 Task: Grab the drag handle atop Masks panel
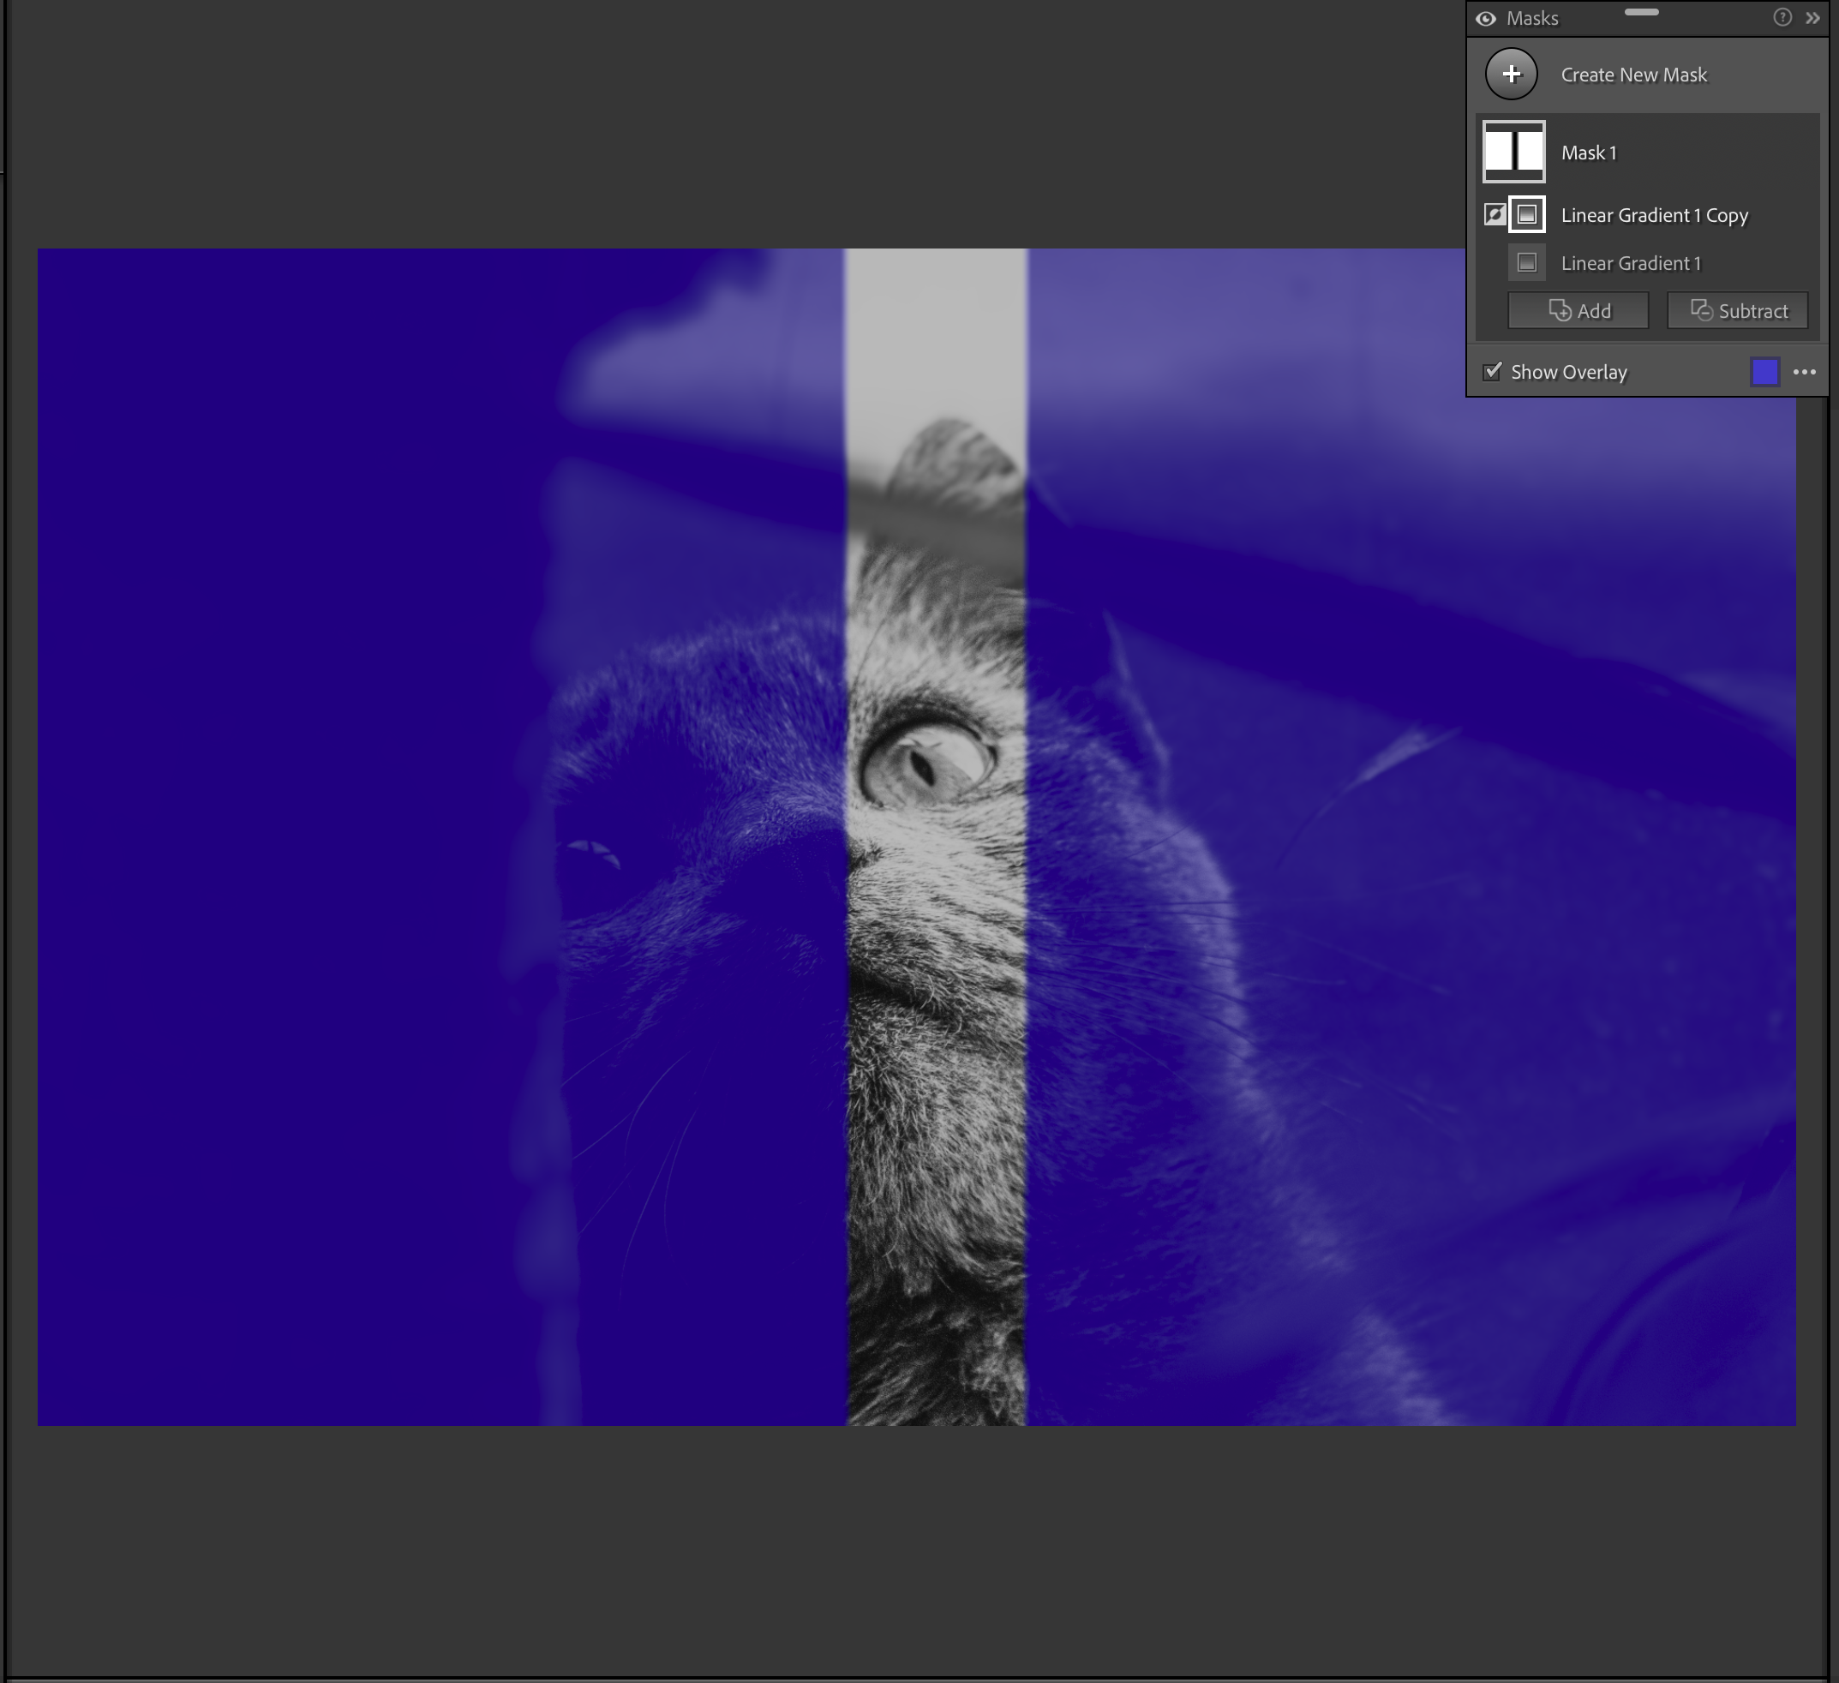pos(1641,12)
